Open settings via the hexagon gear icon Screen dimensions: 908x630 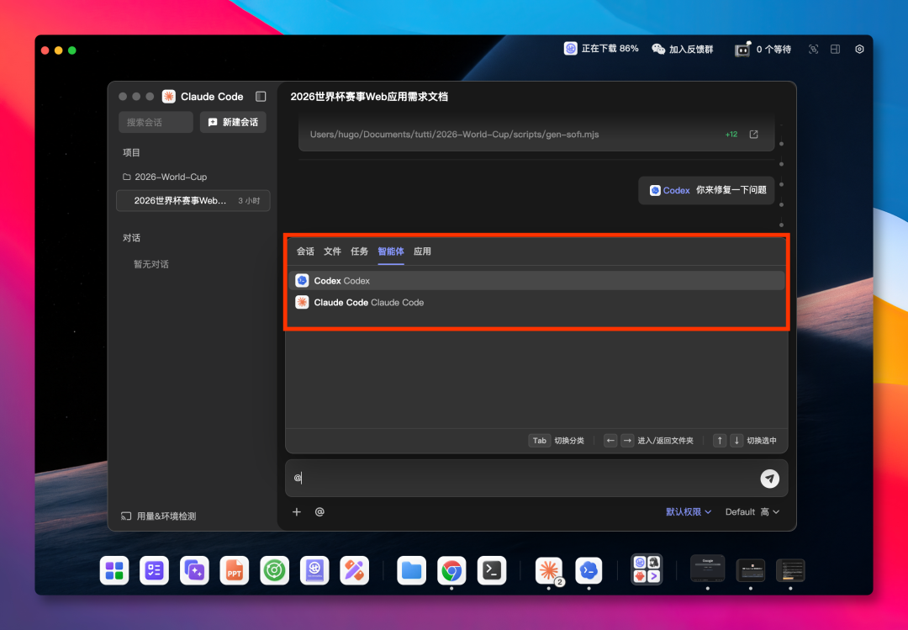pos(859,50)
